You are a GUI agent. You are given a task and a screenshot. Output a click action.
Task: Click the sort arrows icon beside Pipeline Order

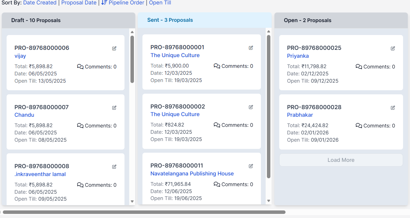(x=104, y=3)
